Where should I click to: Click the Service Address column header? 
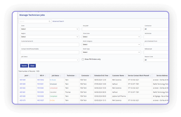click(162, 76)
